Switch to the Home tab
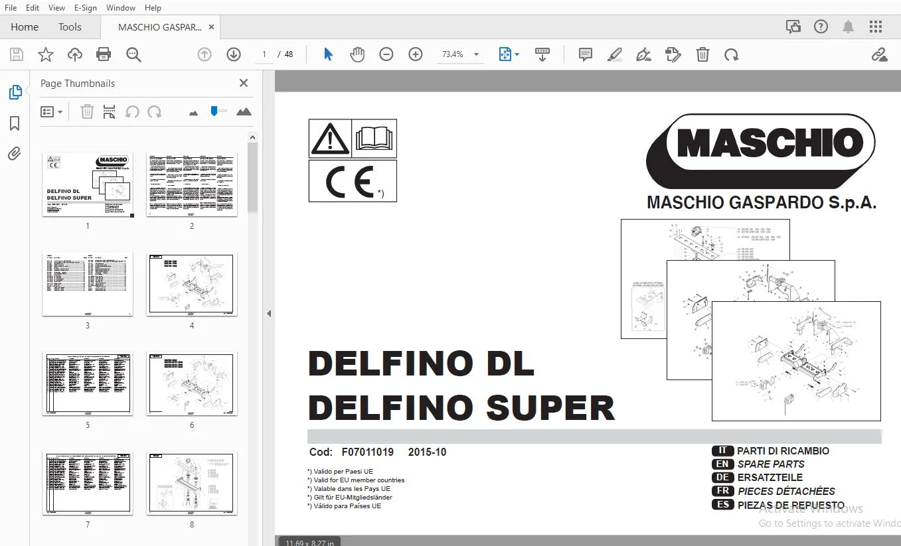901x546 pixels. (x=25, y=27)
